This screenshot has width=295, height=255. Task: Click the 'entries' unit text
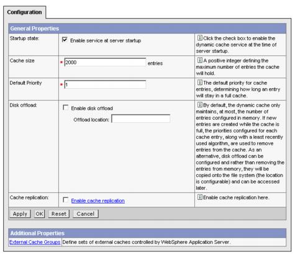[155, 63]
